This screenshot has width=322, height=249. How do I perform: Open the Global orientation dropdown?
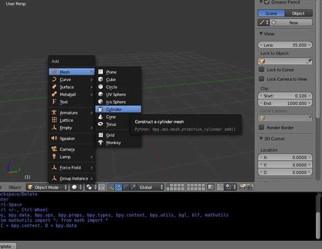(151, 187)
